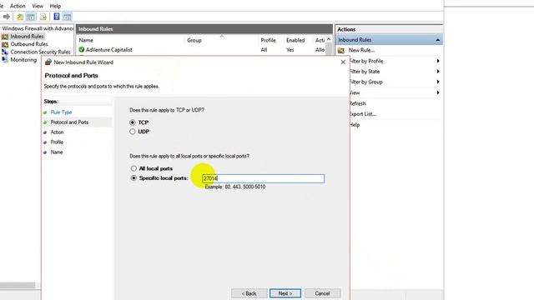This screenshot has height=300, width=534.
Task: Toggle the show/hide console tree toolbar icon
Action: tap(31, 17)
